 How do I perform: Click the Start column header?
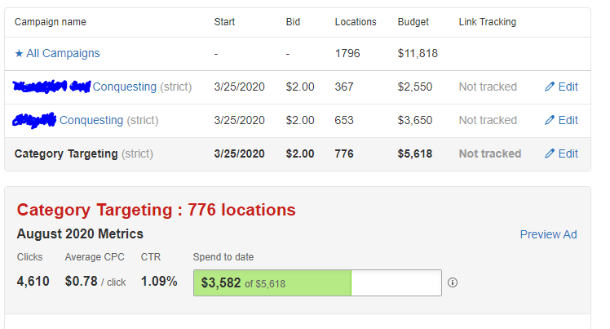226,22
